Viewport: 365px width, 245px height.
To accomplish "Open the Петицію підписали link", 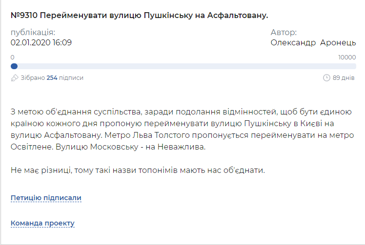I will [46, 198].
